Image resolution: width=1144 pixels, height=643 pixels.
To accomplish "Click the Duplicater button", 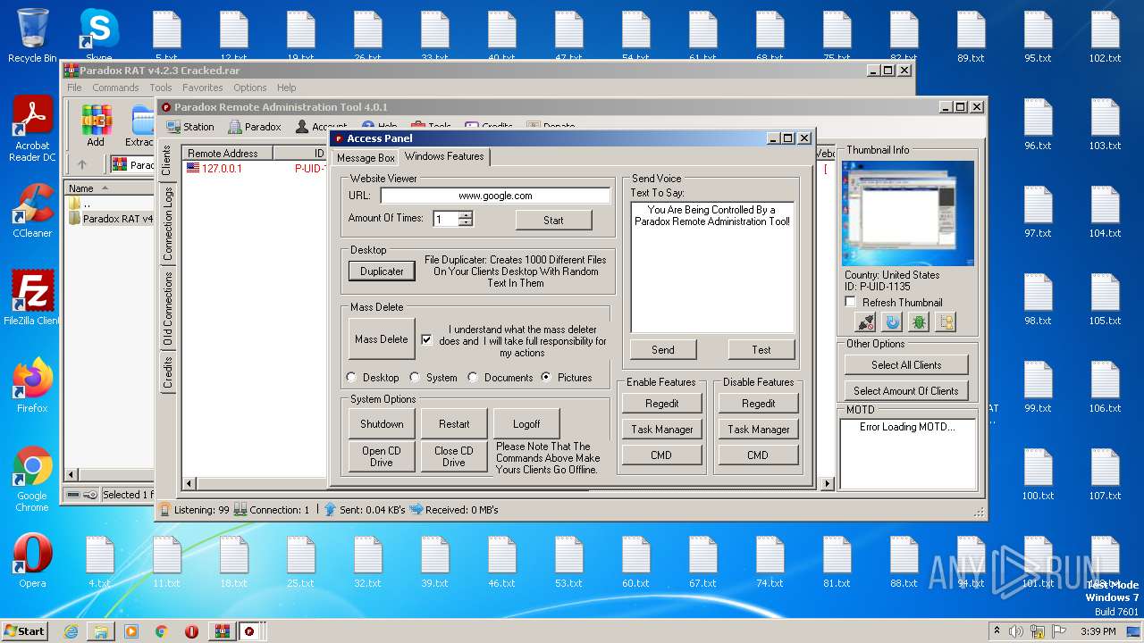I will [382, 271].
